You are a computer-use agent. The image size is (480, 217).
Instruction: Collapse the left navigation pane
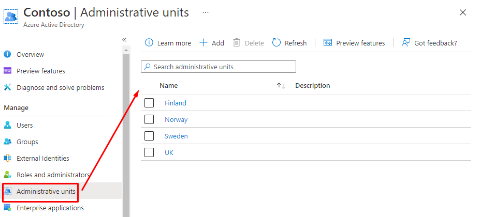point(124,40)
